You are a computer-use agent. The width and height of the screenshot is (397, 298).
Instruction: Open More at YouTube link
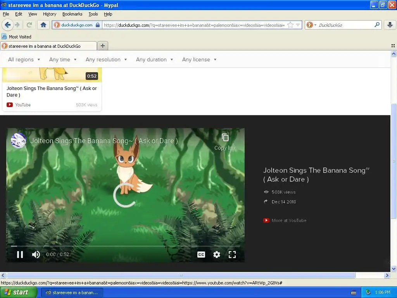click(x=285, y=220)
